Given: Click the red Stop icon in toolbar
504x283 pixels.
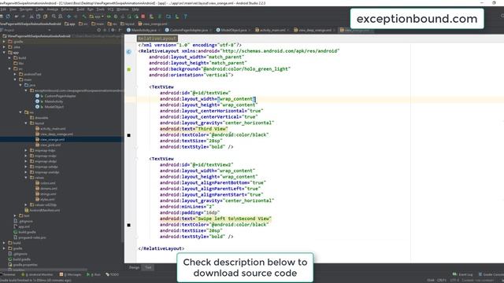Looking at the screenshot, I should coord(143,17).
